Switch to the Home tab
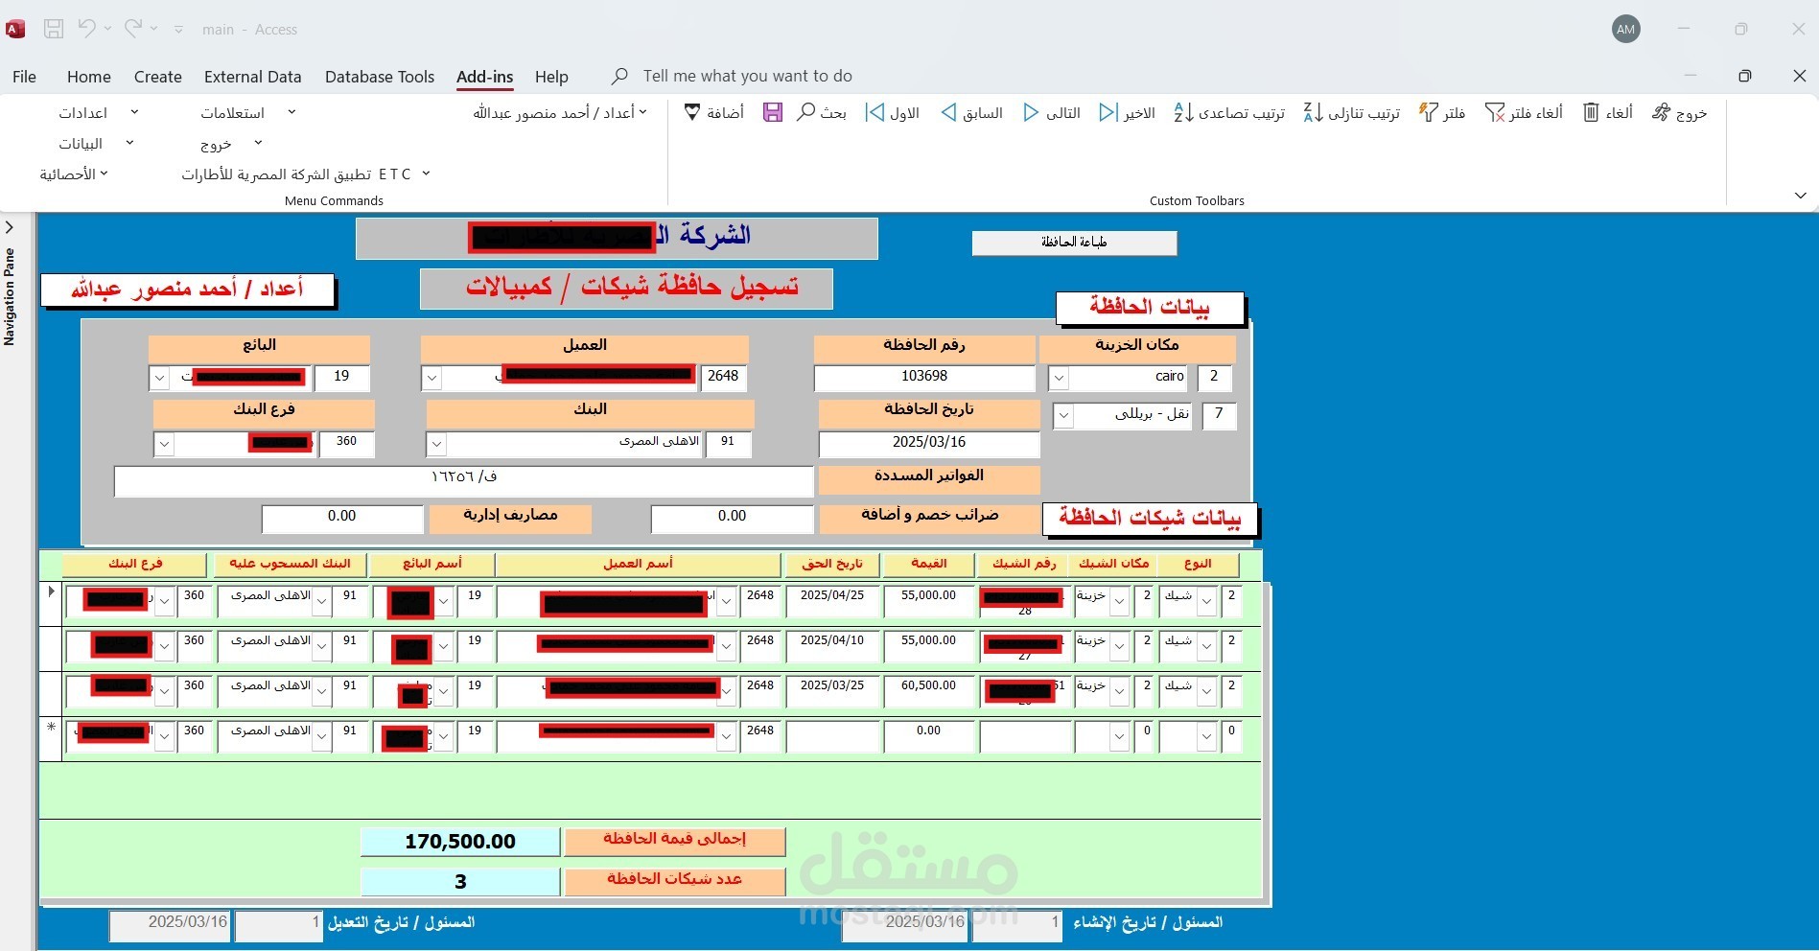This screenshot has width=1819, height=951. [89, 77]
